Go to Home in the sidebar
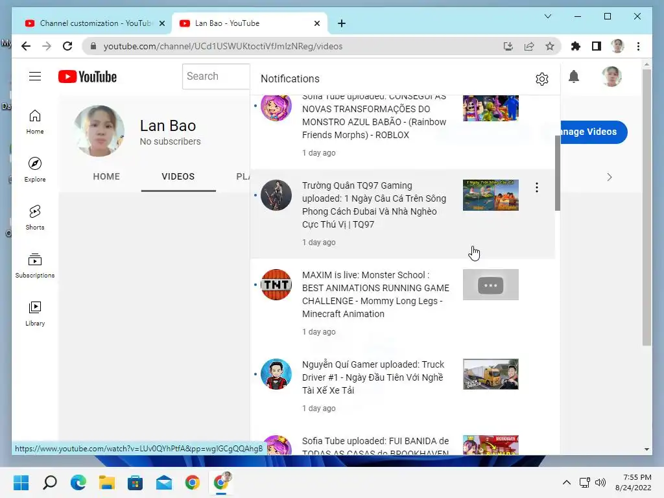 point(35,121)
